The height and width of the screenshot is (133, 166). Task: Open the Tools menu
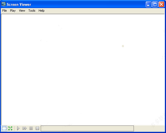click(x=32, y=11)
